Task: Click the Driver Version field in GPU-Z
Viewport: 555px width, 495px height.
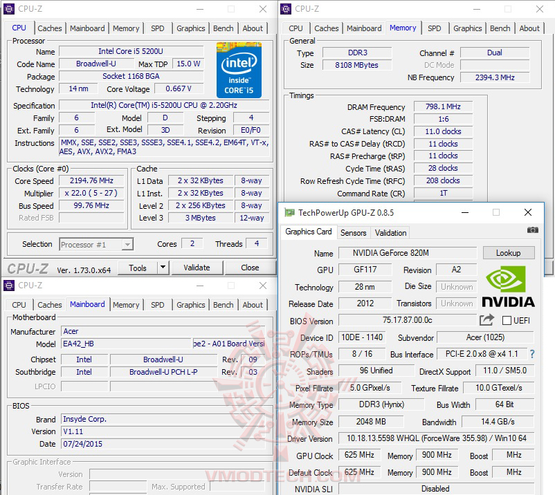Action: 436,438
